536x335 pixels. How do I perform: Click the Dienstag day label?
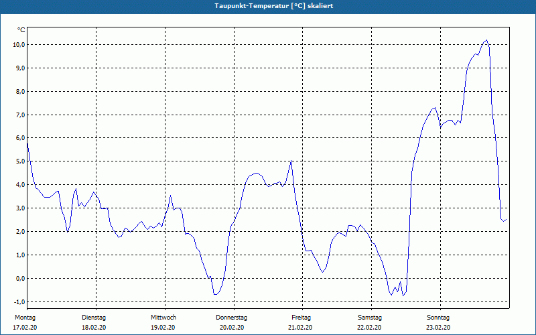coord(94,318)
